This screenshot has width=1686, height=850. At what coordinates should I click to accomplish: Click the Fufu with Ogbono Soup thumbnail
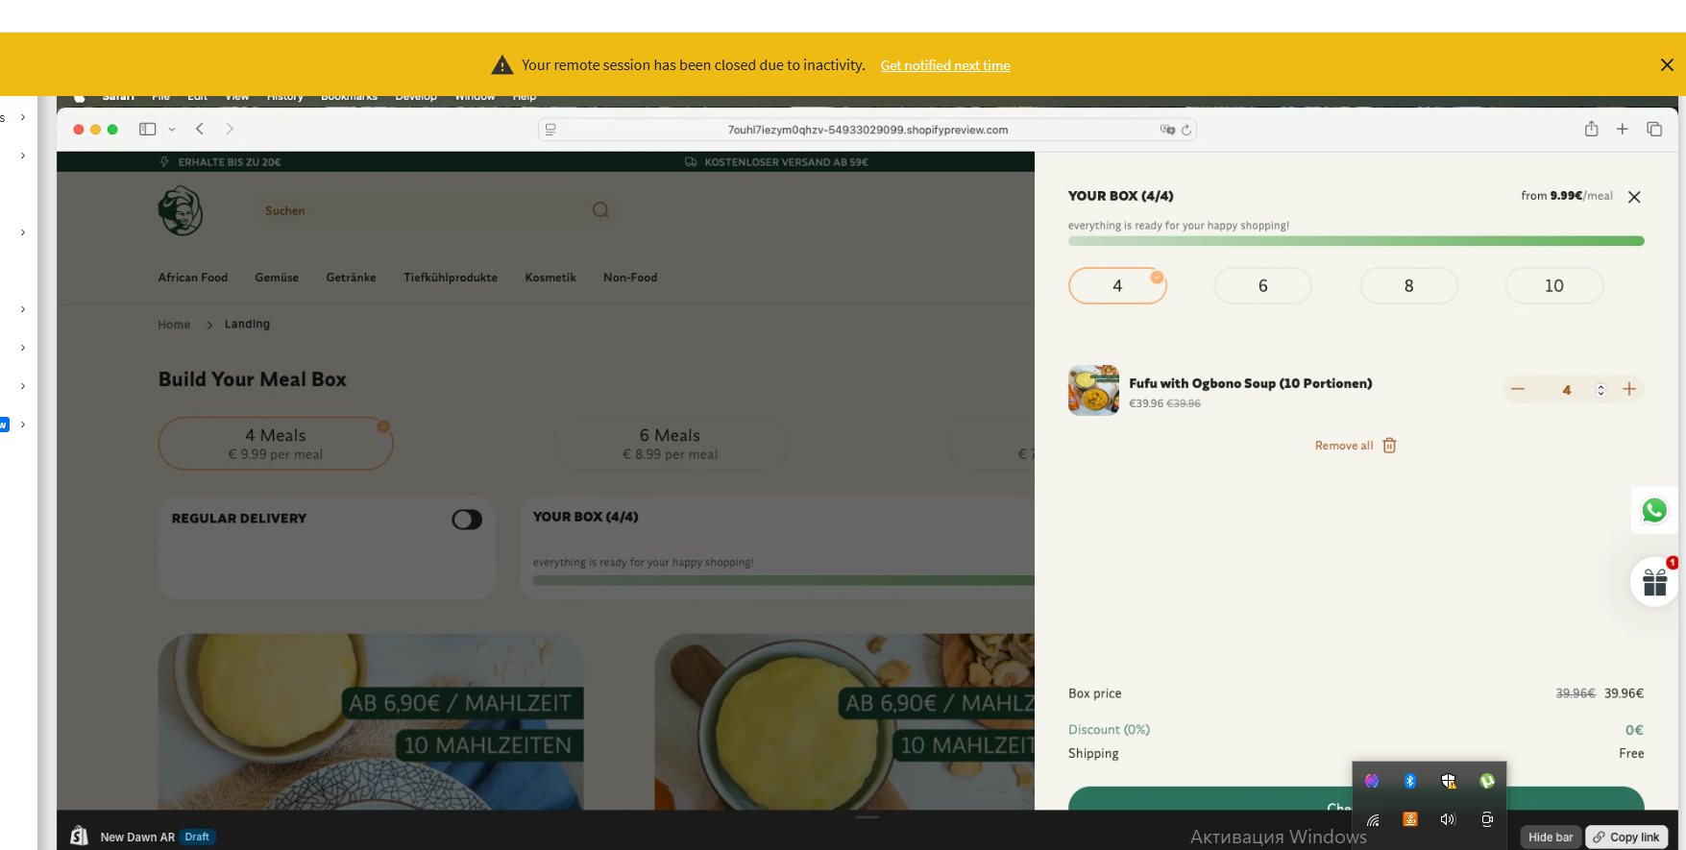[1093, 390]
